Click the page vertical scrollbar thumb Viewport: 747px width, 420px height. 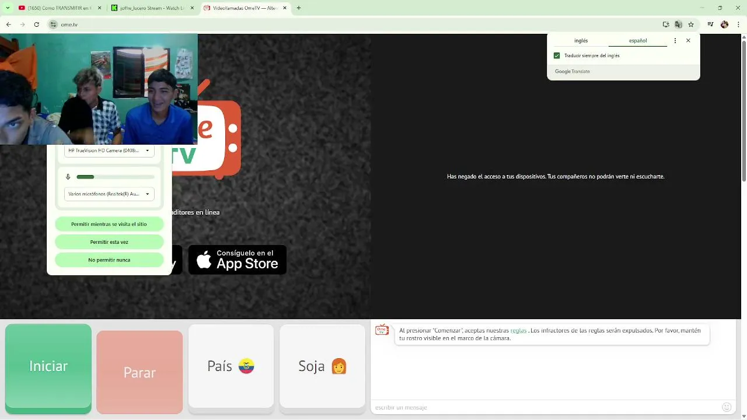tap(743, 111)
